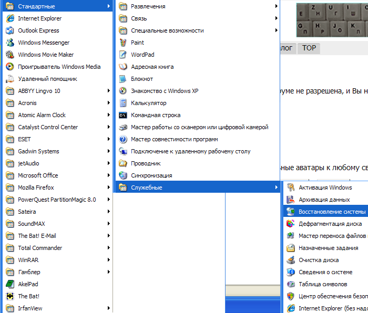Viewport: 368px width, 313px height.
Task: Click the Windows Movie Maker film reel icon
Action: tap(10, 55)
